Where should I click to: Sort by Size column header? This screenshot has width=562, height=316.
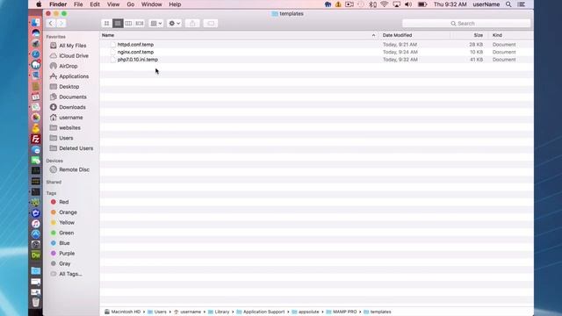[478, 35]
